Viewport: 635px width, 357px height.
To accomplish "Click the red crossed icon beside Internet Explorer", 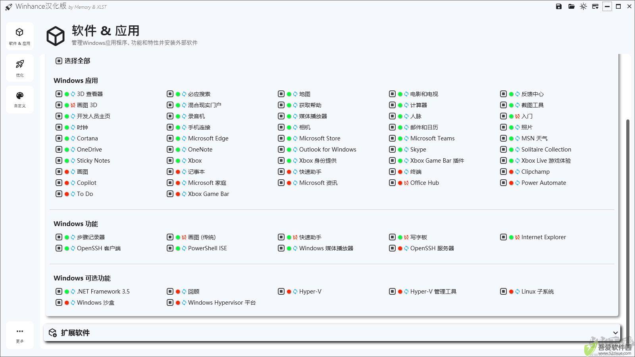I will [518, 237].
